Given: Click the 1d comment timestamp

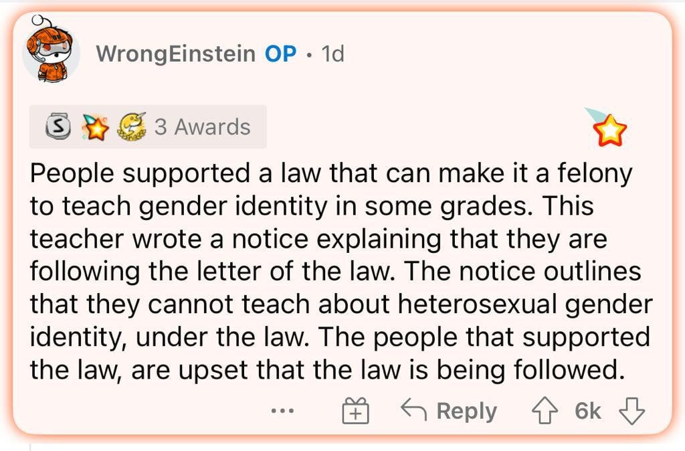Looking at the screenshot, I should pos(332,54).
